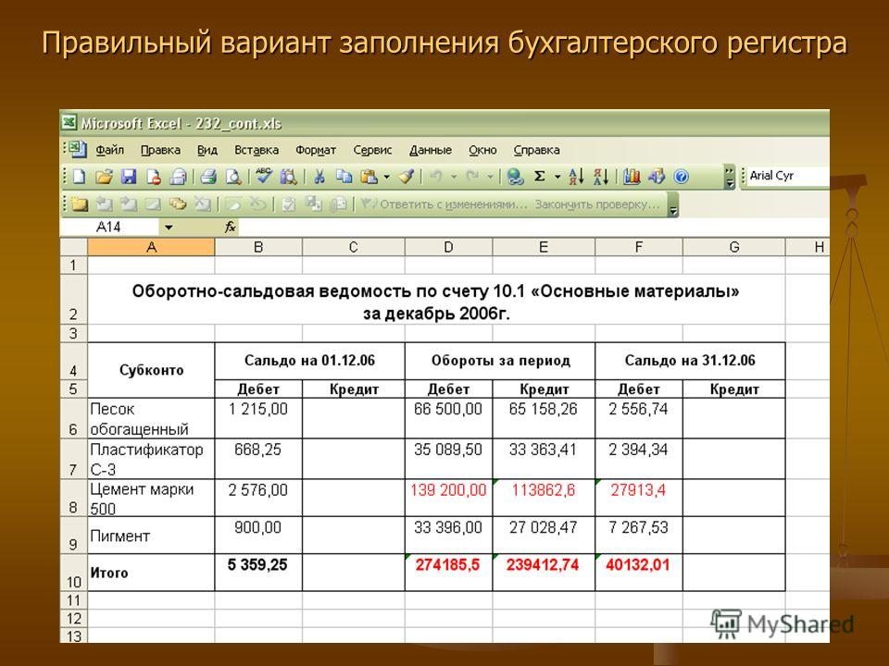Open the Undo history dropdown arrow
This screenshot has height=666, width=889.
point(454,177)
